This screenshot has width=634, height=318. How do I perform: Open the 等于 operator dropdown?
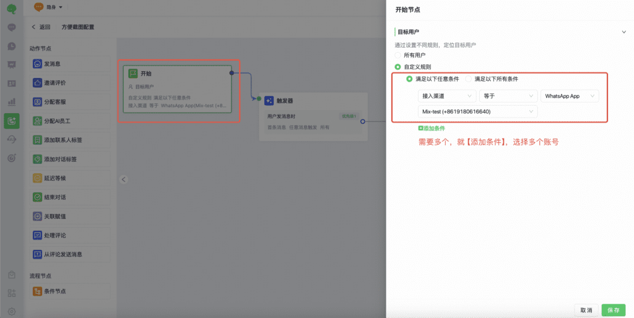(508, 96)
